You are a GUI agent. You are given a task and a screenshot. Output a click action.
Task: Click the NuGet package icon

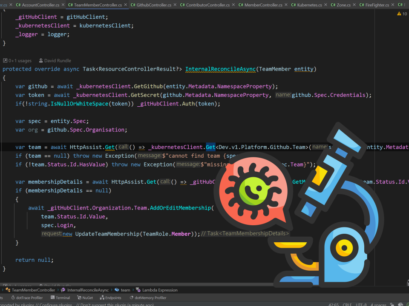(x=79, y=297)
